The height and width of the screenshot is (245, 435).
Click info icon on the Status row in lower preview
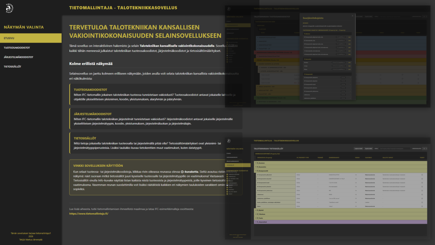422,206
